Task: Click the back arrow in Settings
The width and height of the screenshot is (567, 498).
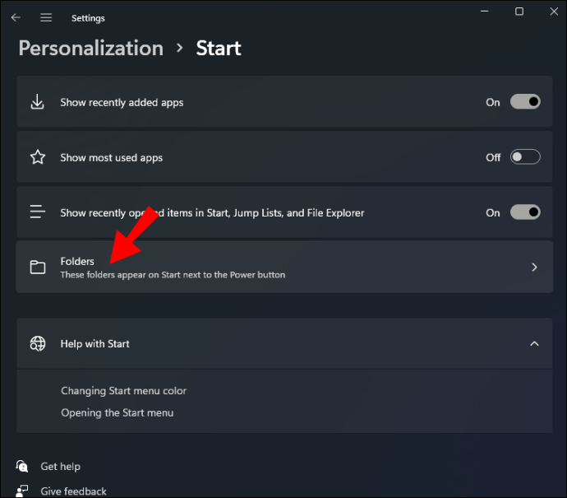Action: 16,17
